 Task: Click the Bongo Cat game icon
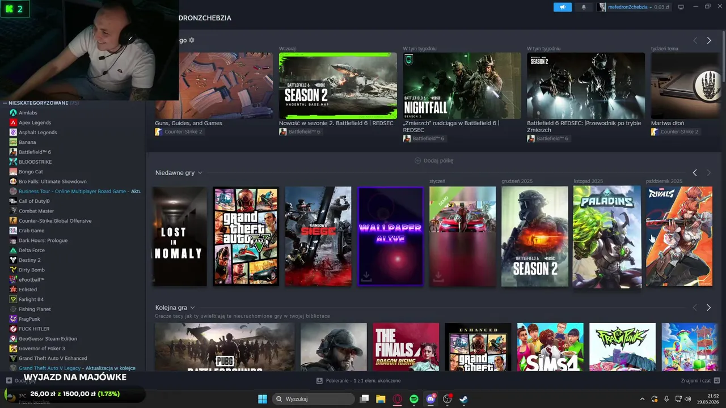pyautogui.click(x=13, y=172)
